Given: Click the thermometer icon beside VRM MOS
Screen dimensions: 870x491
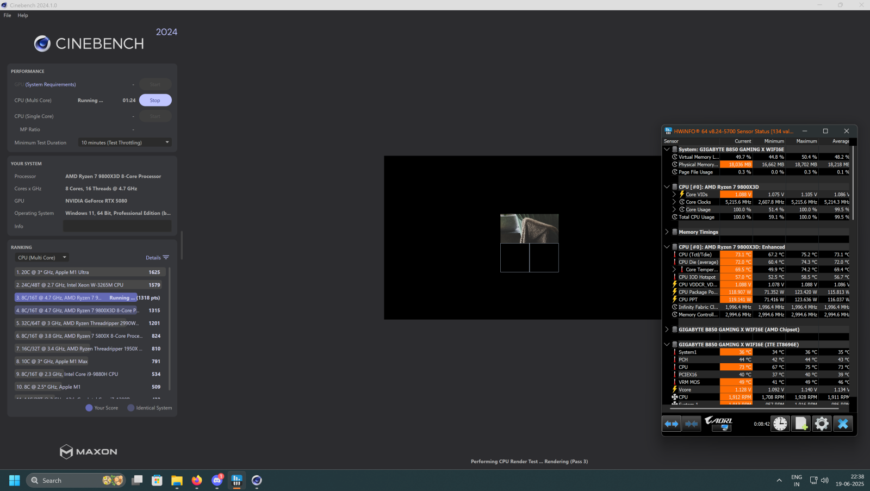Looking at the screenshot, I should 675,382.
